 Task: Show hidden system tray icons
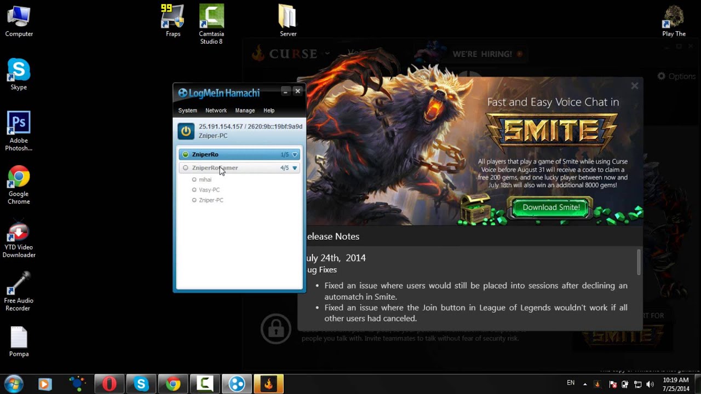(x=585, y=384)
